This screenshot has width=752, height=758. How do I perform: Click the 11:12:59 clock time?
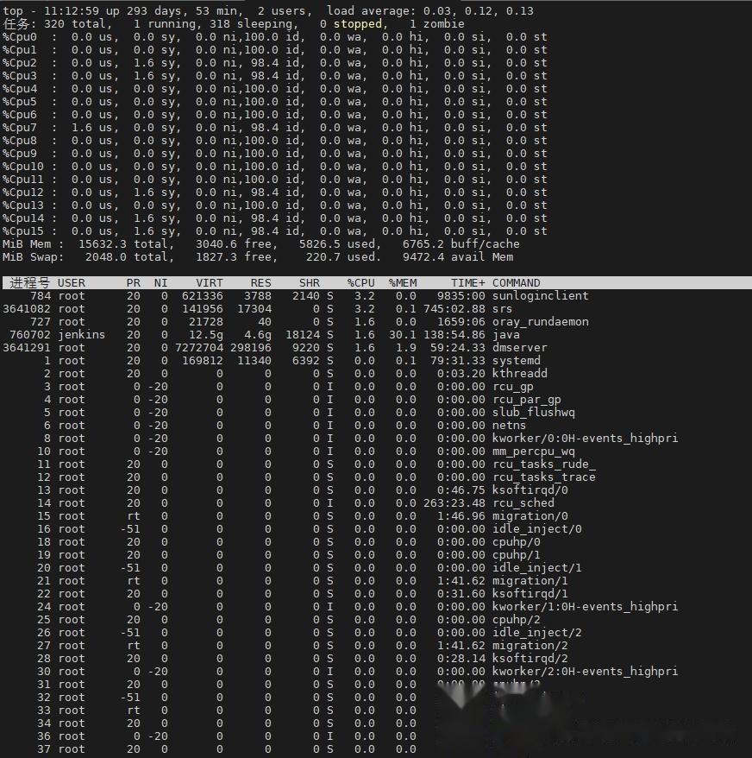pyautogui.click(x=71, y=11)
